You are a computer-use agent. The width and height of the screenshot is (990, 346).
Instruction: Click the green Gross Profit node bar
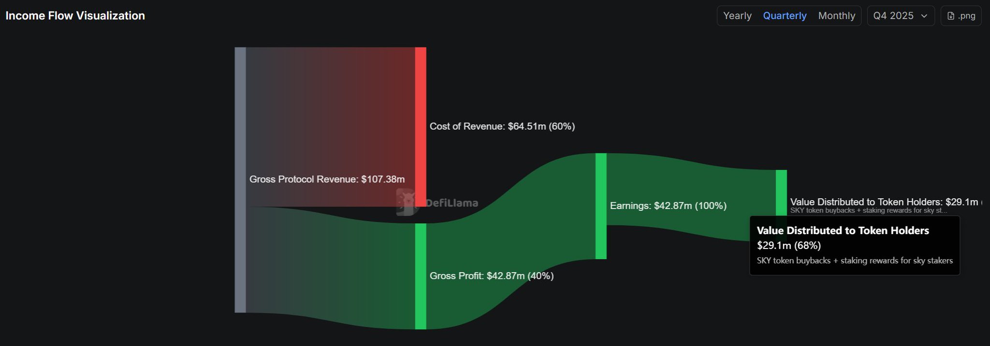click(421, 276)
